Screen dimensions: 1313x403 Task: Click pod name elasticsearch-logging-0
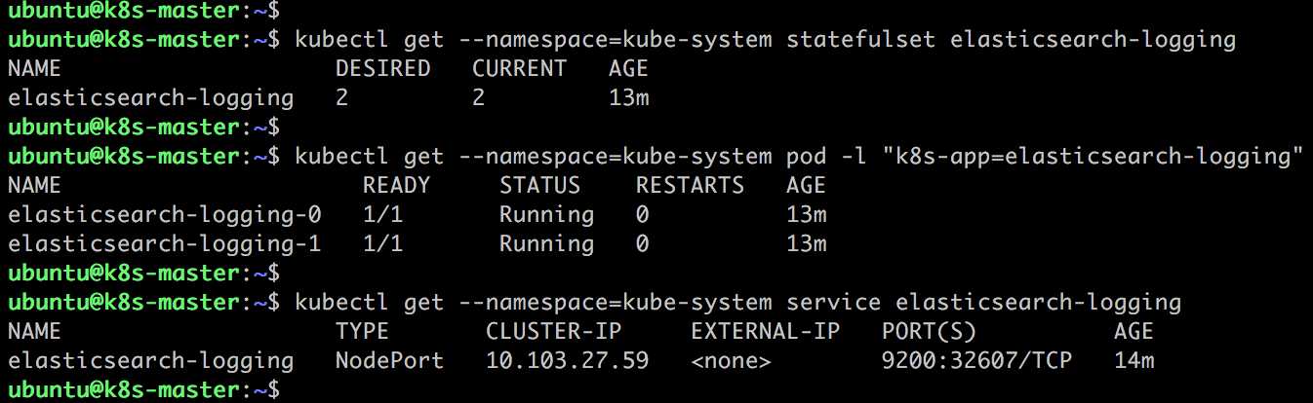164,214
